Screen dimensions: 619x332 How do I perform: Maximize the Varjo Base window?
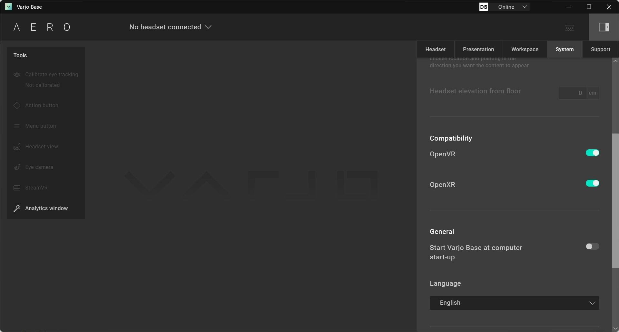tap(589, 7)
